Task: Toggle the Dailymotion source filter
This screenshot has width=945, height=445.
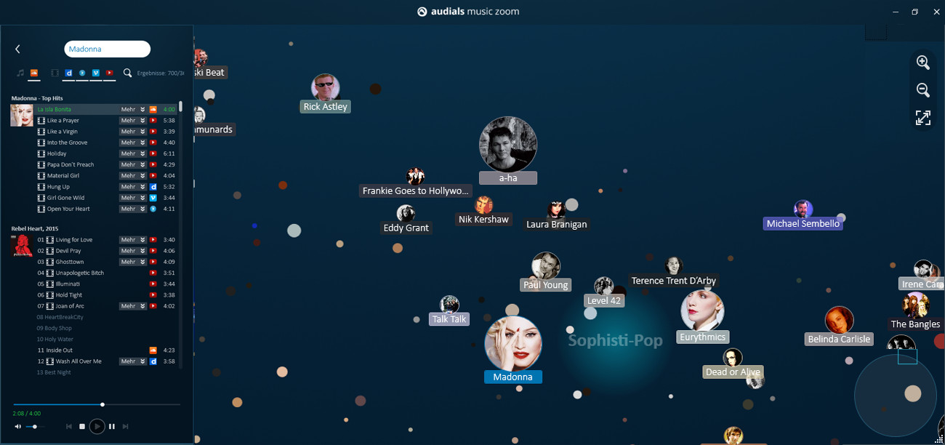Action: tap(68, 73)
